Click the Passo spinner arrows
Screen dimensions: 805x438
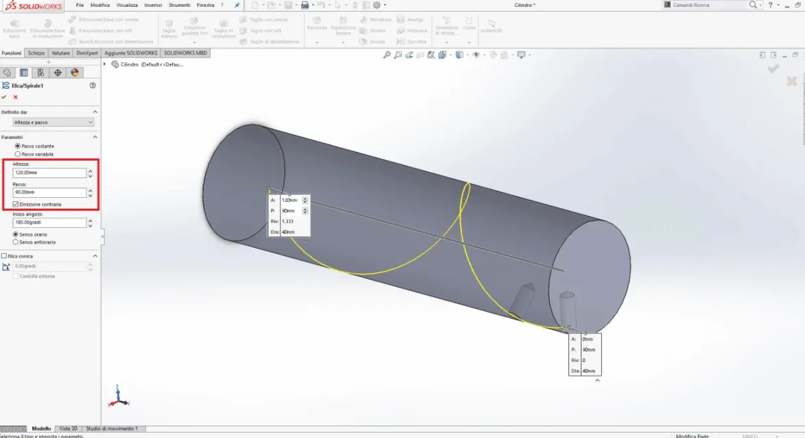point(91,193)
